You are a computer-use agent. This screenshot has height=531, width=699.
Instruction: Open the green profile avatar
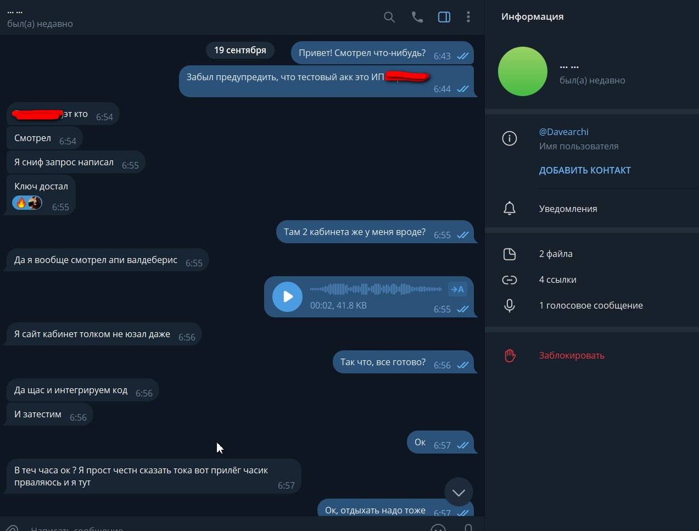(x=523, y=71)
